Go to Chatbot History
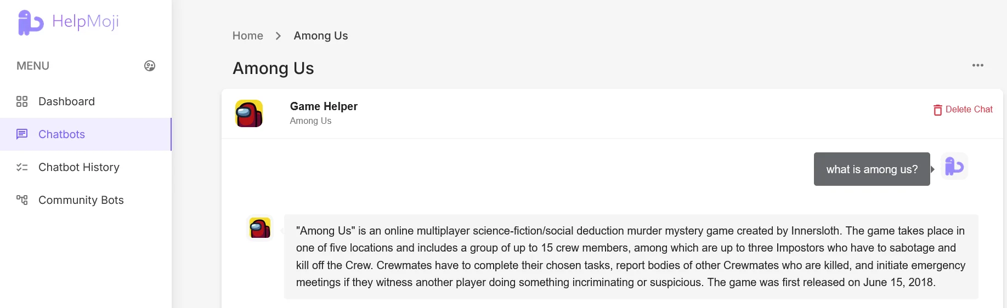This screenshot has height=308, width=1007. click(79, 167)
